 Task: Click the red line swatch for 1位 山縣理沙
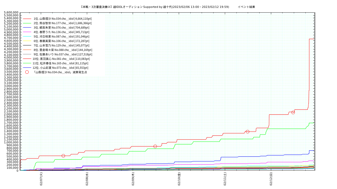click(x=27, y=19)
